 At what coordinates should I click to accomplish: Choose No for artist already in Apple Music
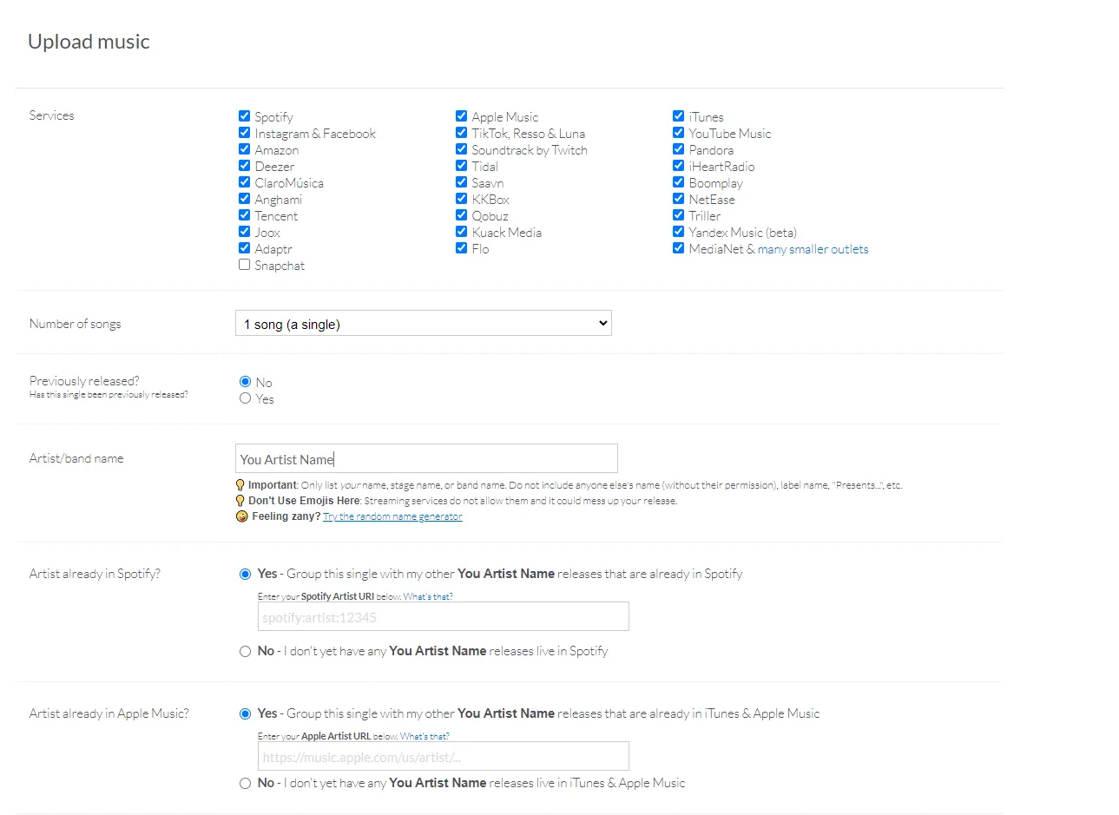tap(246, 783)
